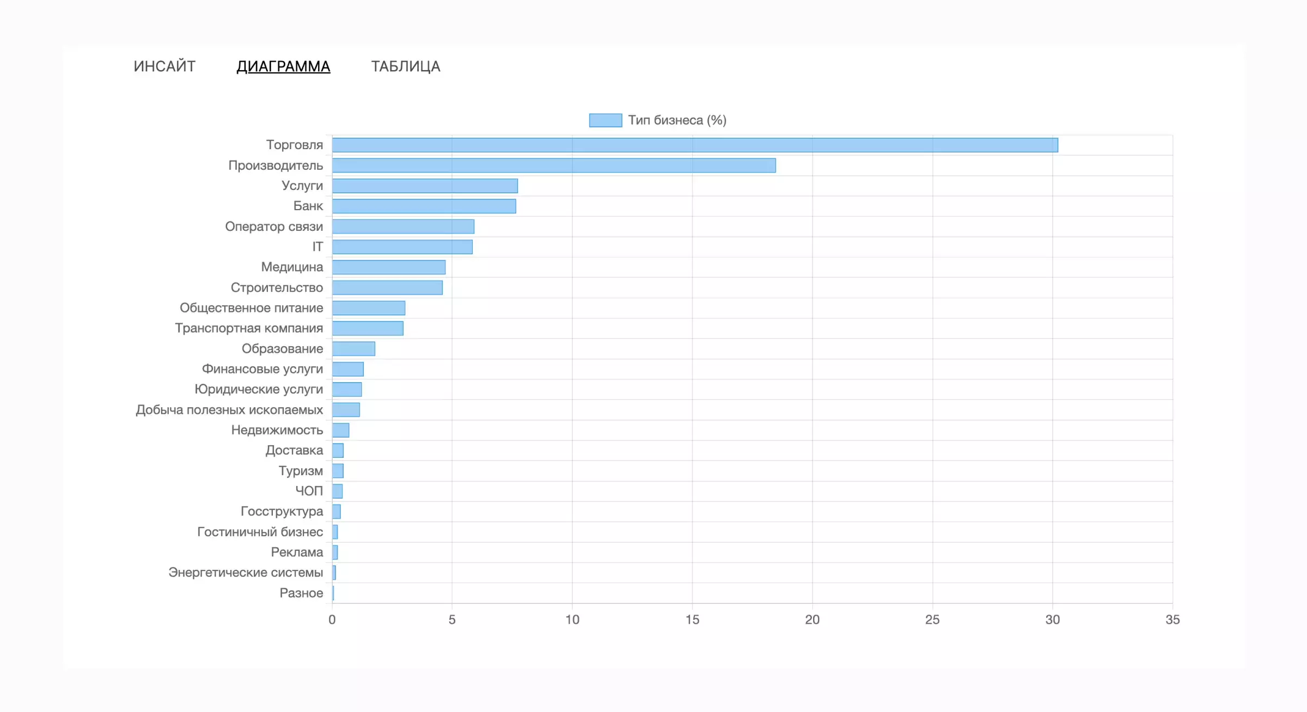Select the ДИАГРАММА tab
The width and height of the screenshot is (1307, 712).
[283, 66]
